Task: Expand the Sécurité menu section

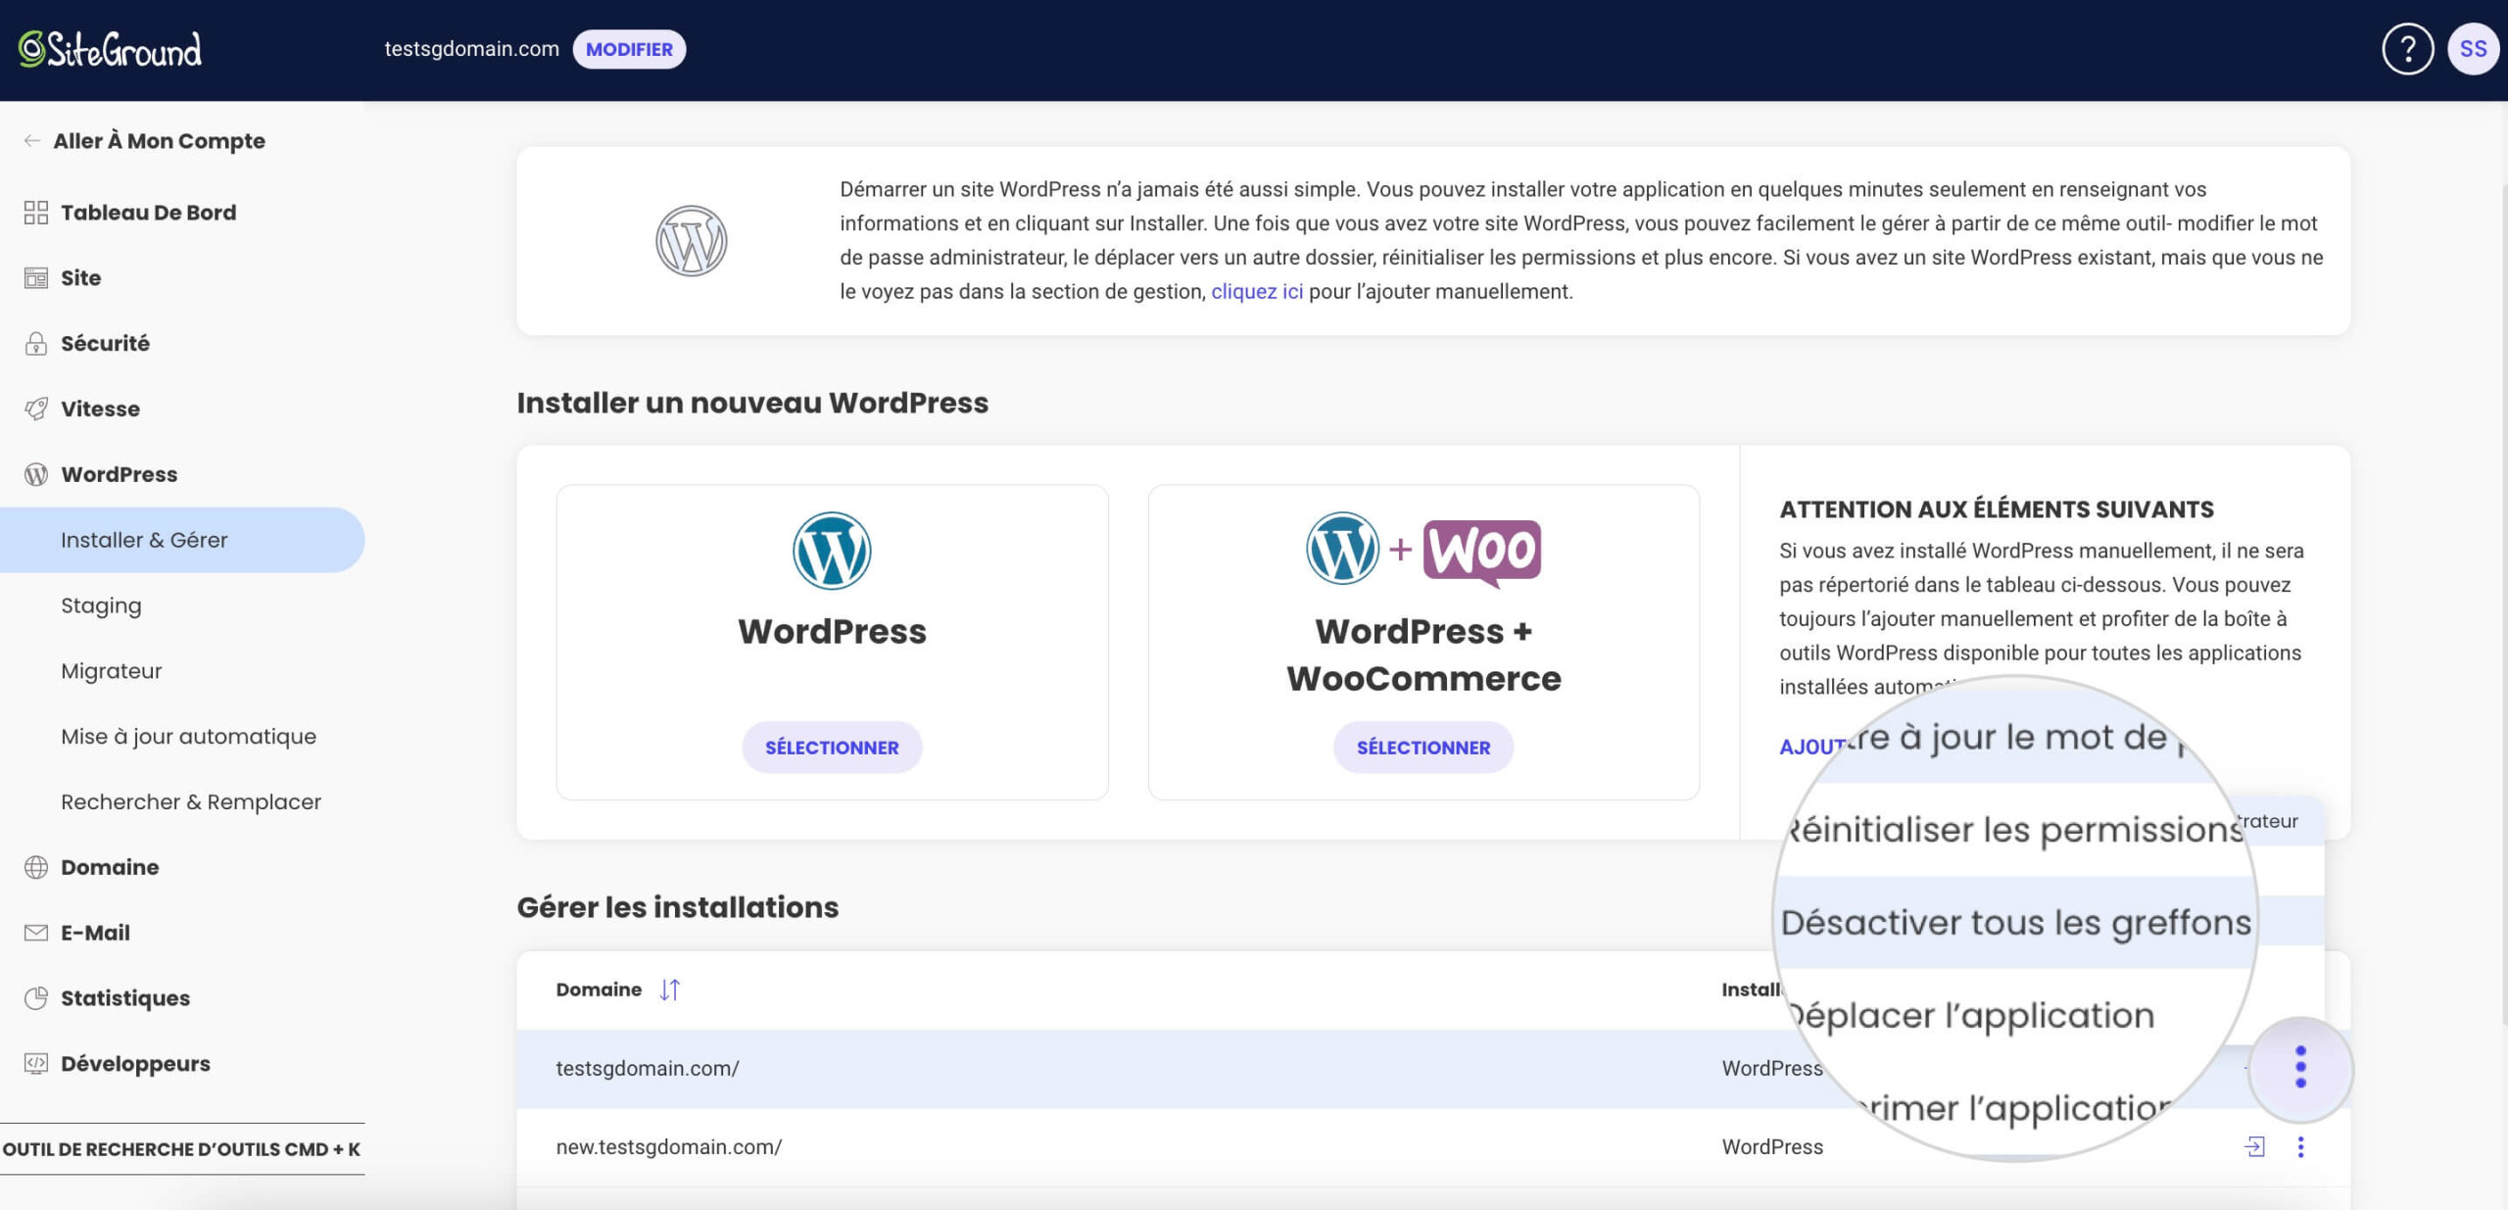Action: tap(105, 343)
